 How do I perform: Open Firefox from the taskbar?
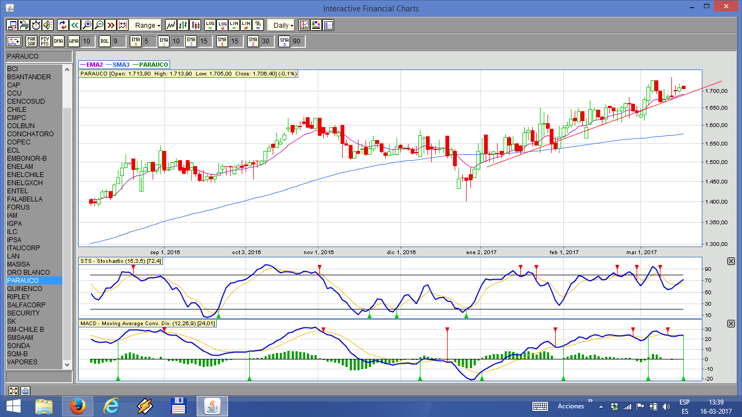(x=77, y=406)
